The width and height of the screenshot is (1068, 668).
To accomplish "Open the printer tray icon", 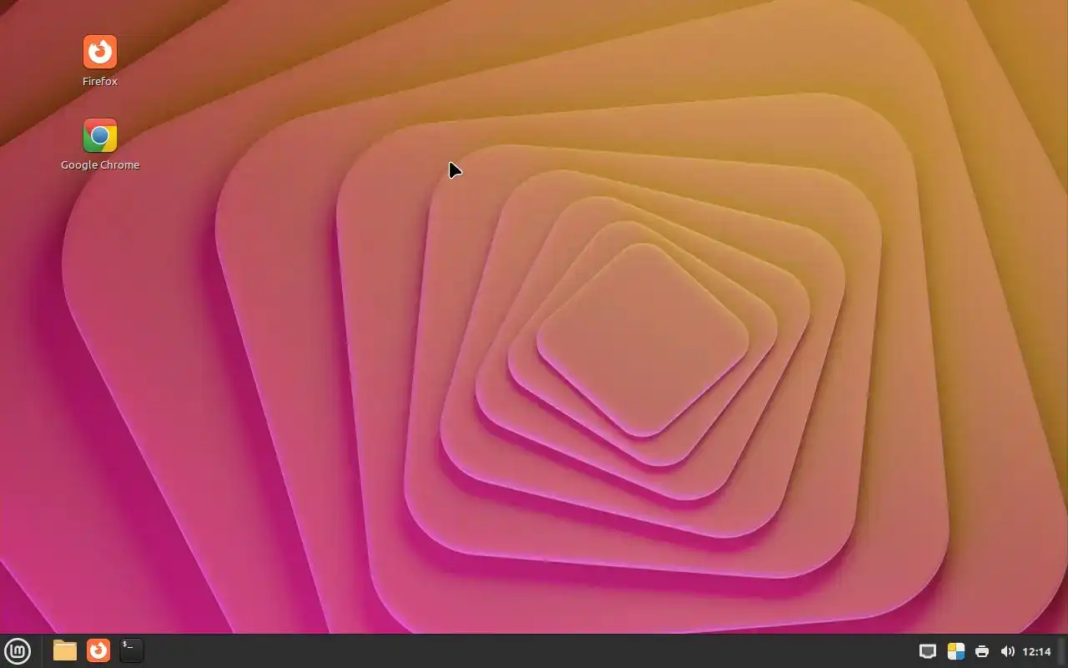I will point(982,651).
